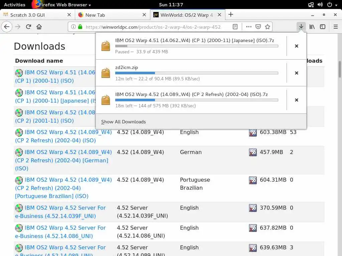
Task: Toggle reader view icon
Action: tap(235, 27)
